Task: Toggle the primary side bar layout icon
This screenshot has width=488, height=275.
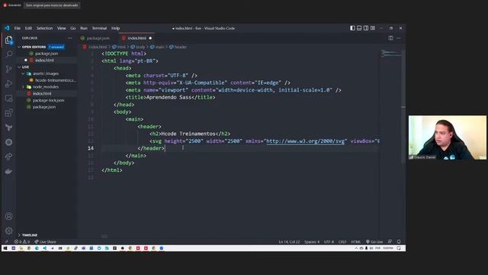Action: [352, 28]
